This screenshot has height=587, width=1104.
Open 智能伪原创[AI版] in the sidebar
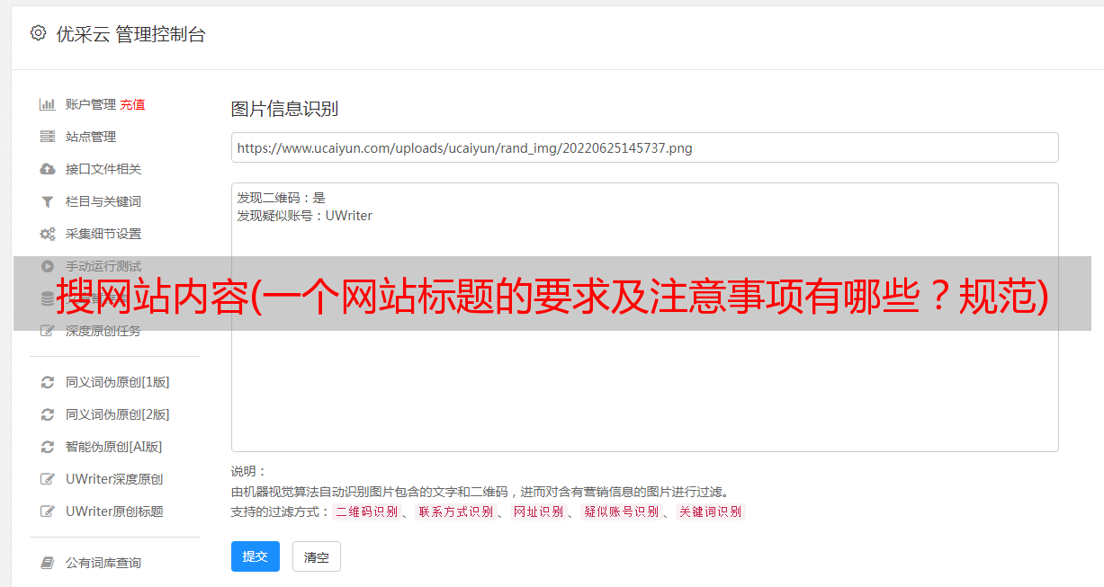(114, 447)
